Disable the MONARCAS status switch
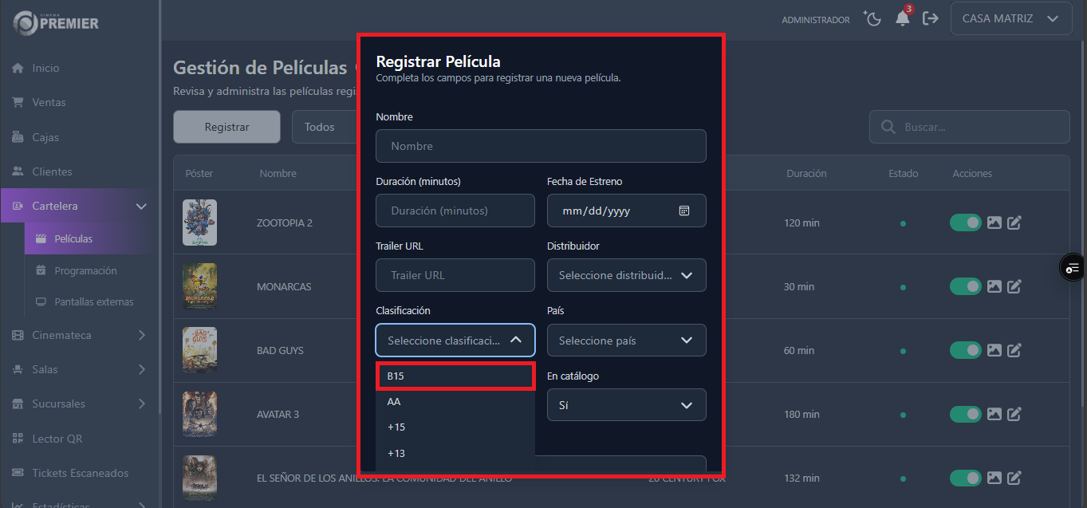The image size is (1087, 508). coord(965,286)
